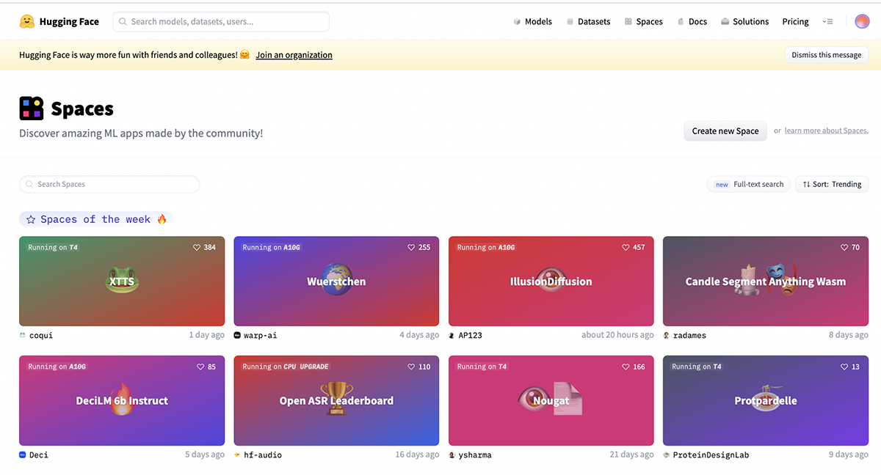Focus the search models, datasets, users field
Screen dimensions: 881x475
pos(221,22)
